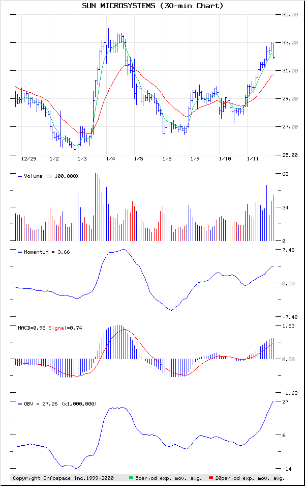Select the 29.00 price axis label

coord(290,98)
